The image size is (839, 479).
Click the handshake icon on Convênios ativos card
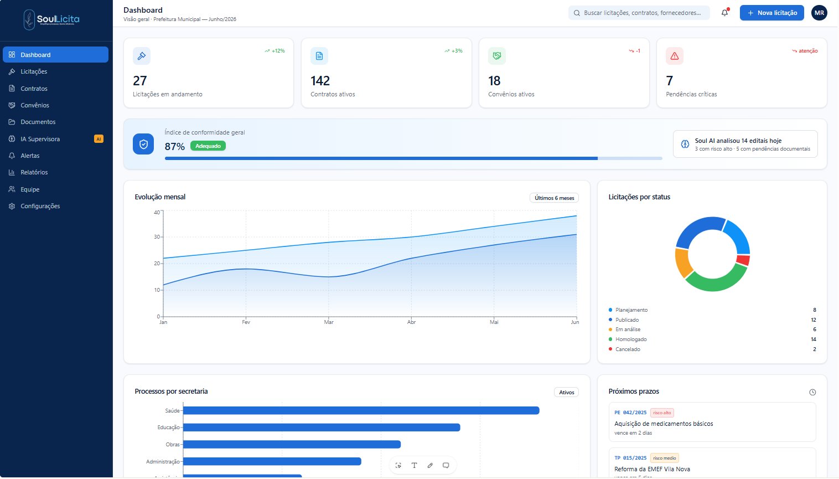(x=497, y=56)
